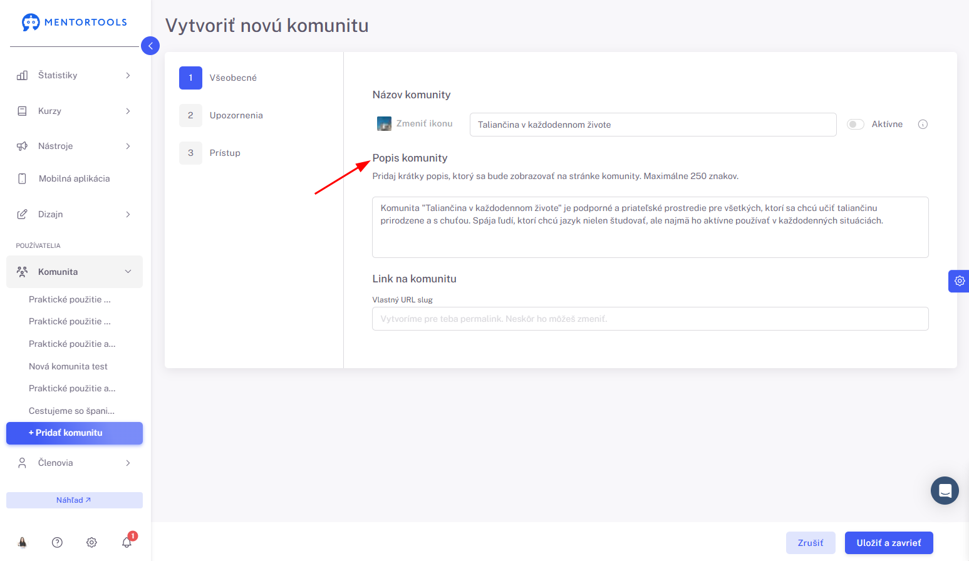
Task: Click the user avatar icon at bottom
Action: 23,542
